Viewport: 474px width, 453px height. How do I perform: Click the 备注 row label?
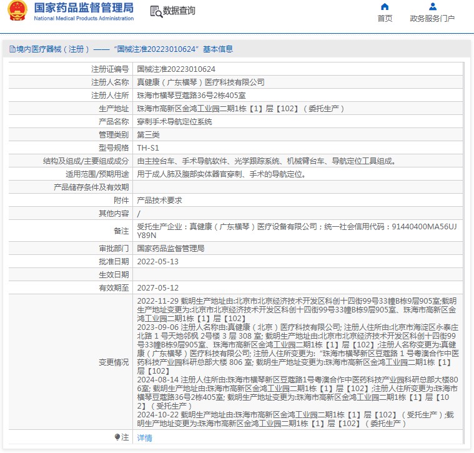coord(121,231)
